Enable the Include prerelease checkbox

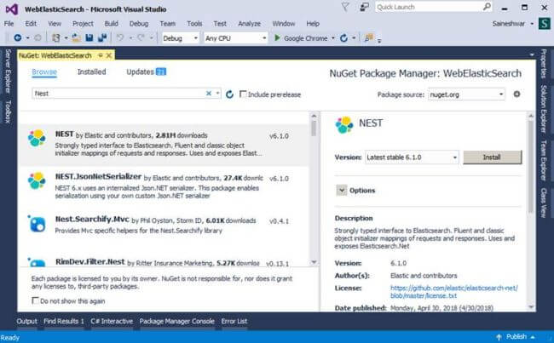(243, 94)
